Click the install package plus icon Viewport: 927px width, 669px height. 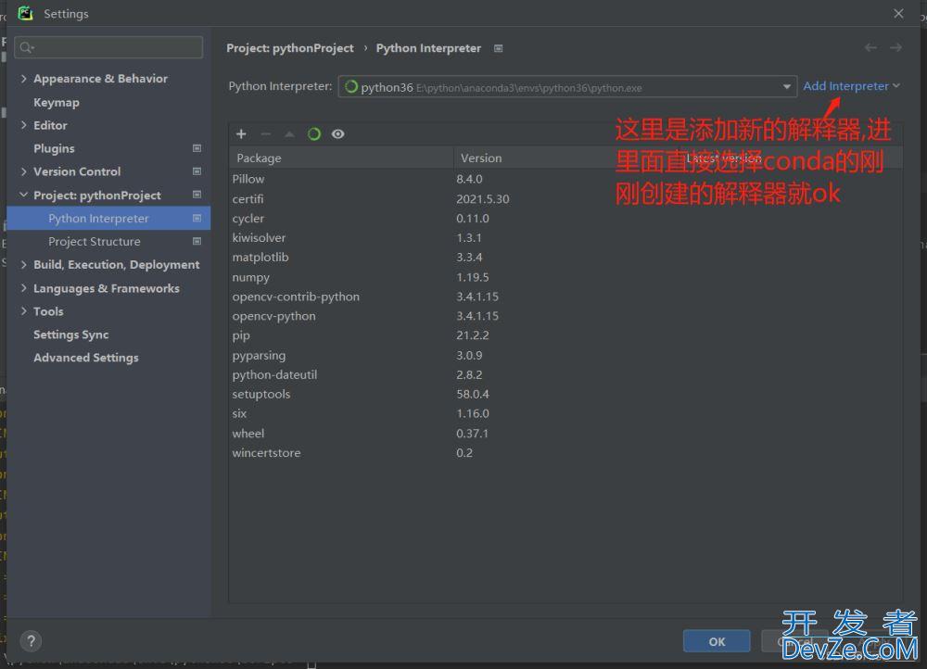point(241,134)
